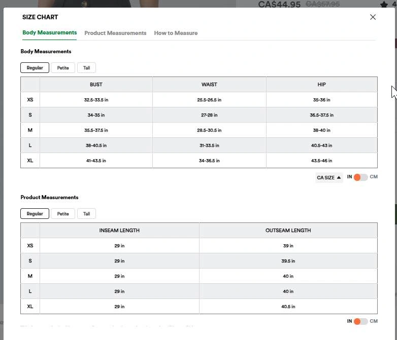Click the M row label in product table

click(30, 276)
